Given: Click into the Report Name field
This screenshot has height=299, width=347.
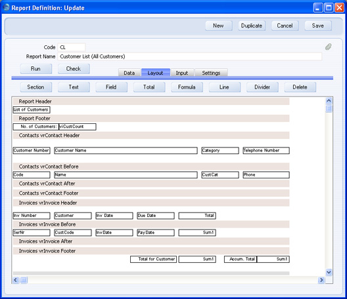Looking at the screenshot, I should pyautogui.click(x=190, y=56).
